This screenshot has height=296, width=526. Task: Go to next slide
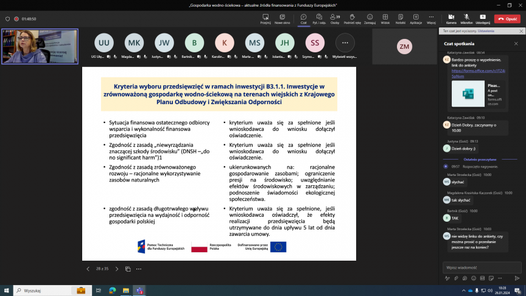117,269
